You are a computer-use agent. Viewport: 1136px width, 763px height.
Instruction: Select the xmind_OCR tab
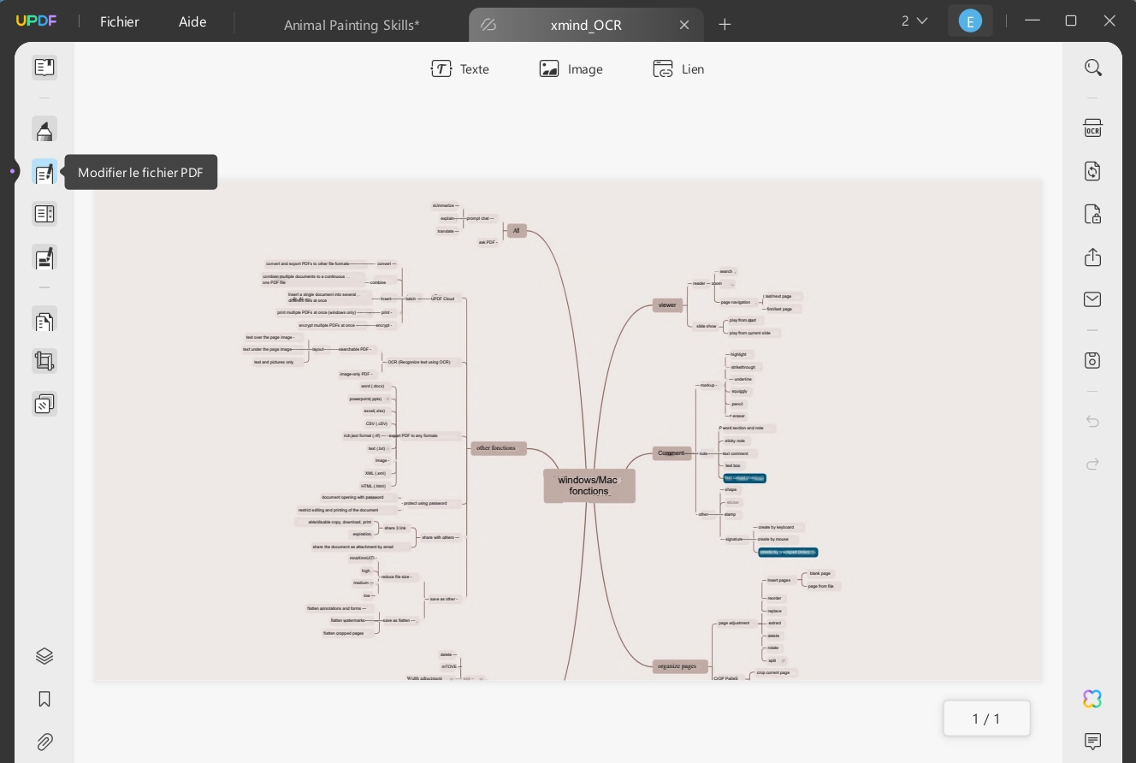[x=586, y=25]
